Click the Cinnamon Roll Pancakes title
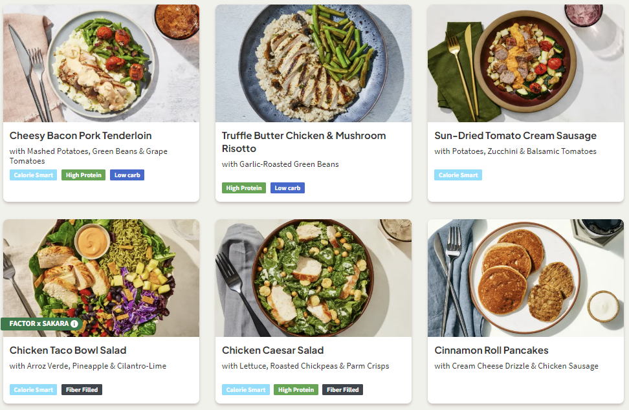629x410 pixels. [x=491, y=351]
